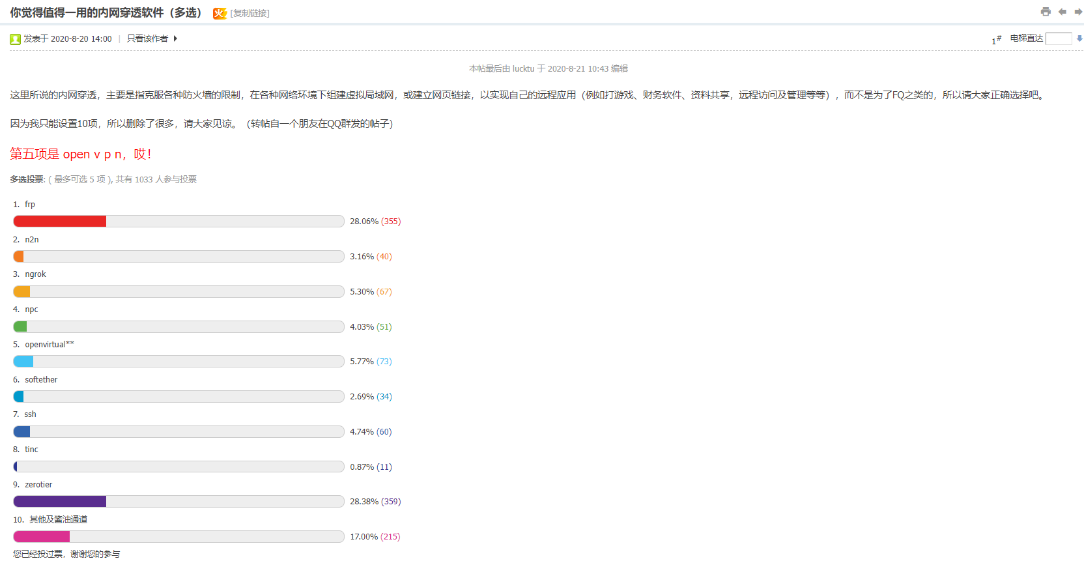Click the 28.06% (355) result

(375, 222)
